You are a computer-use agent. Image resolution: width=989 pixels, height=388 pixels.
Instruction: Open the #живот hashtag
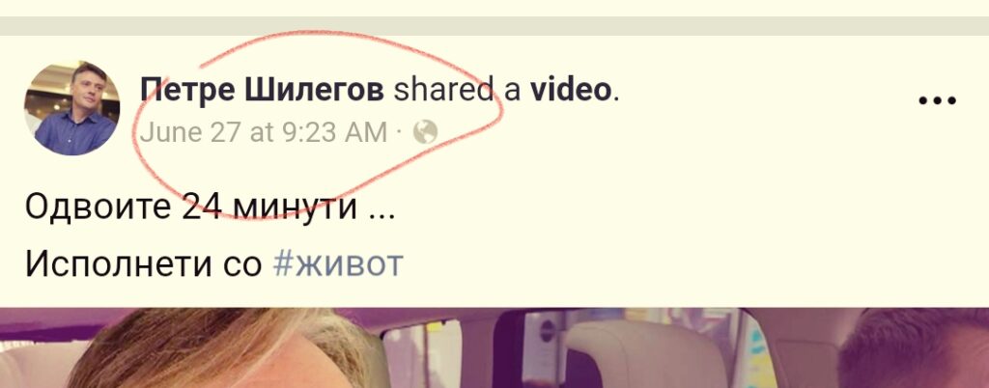click(338, 264)
